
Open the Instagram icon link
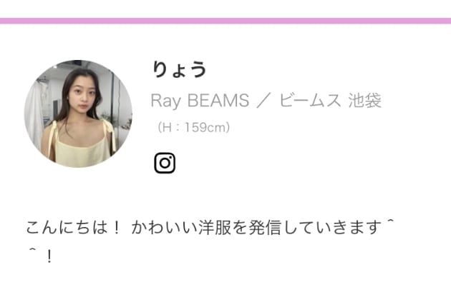[165, 163]
